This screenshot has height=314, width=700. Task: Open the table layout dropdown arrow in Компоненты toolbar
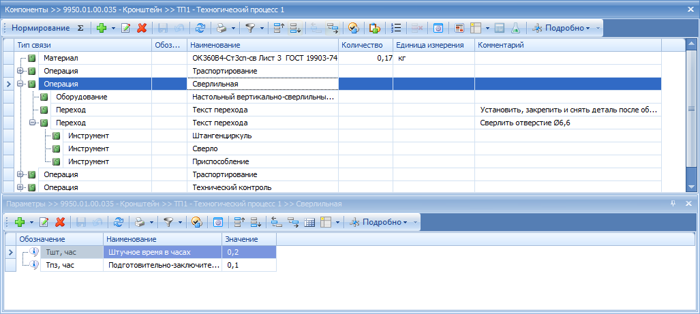487,28
